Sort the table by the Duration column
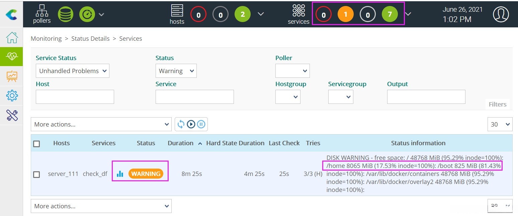 [x=181, y=143]
